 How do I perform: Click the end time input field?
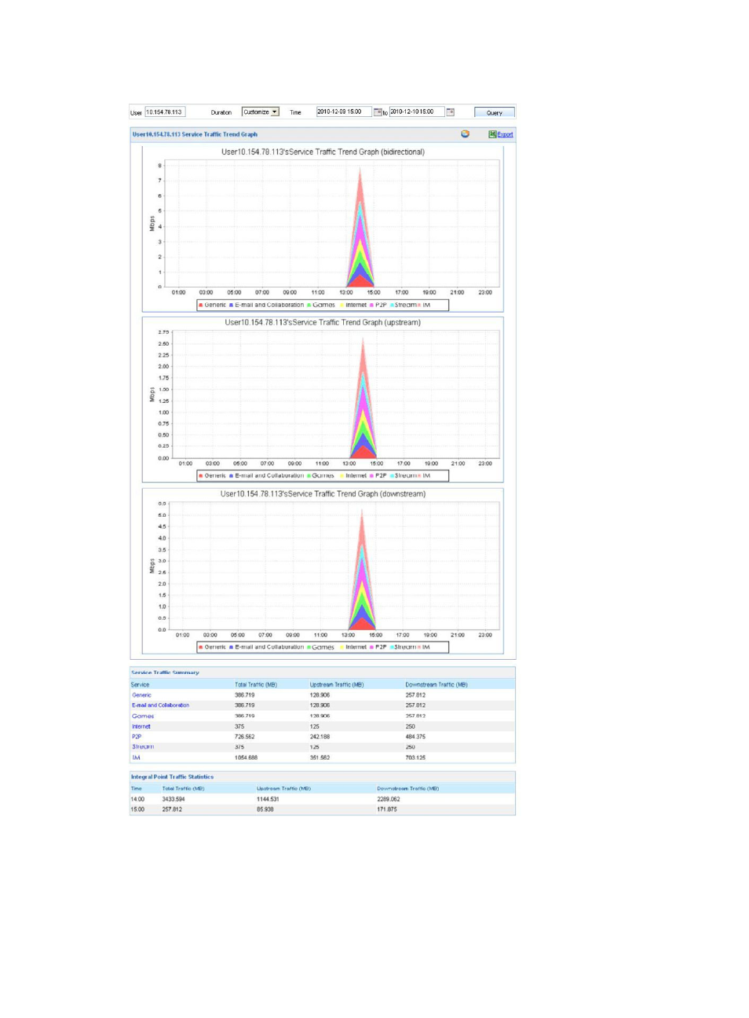[x=416, y=112]
